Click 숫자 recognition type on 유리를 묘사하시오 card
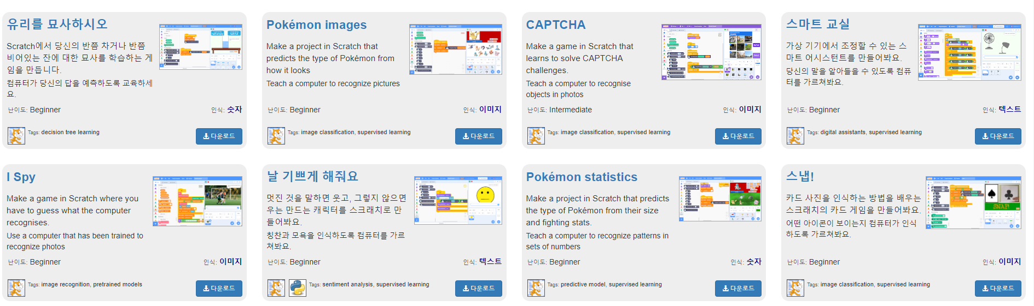 click(x=235, y=110)
